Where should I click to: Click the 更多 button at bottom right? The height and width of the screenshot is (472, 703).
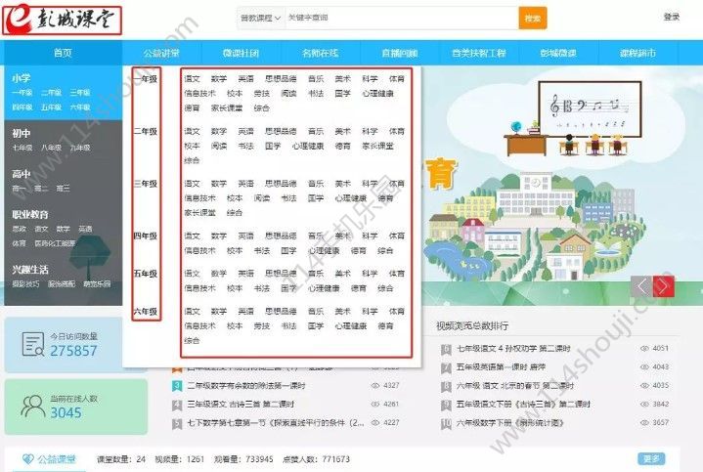pos(651,459)
